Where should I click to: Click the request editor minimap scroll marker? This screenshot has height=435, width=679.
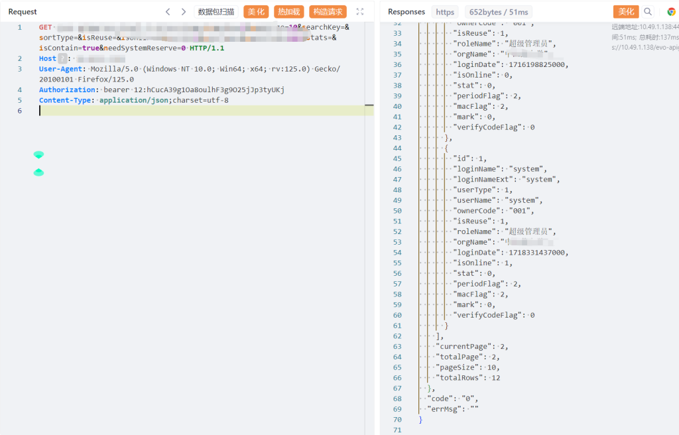[x=369, y=105]
